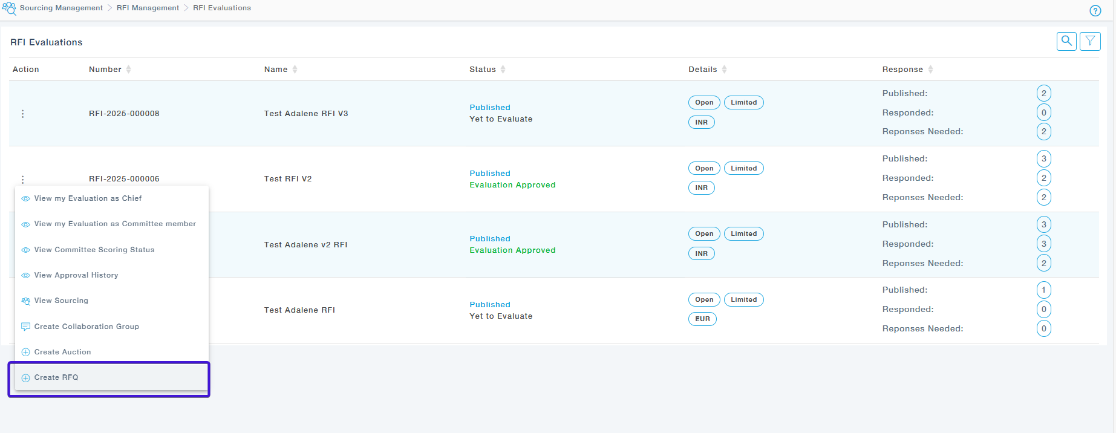
Task: Sort the Response column
Action: pyautogui.click(x=930, y=70)
